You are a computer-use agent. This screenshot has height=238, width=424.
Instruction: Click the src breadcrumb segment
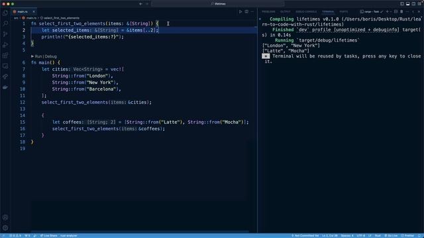(16, 18)
